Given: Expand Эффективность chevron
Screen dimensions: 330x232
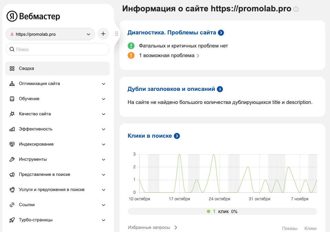Looking at the screenshot, I should [x=104, y=129].
